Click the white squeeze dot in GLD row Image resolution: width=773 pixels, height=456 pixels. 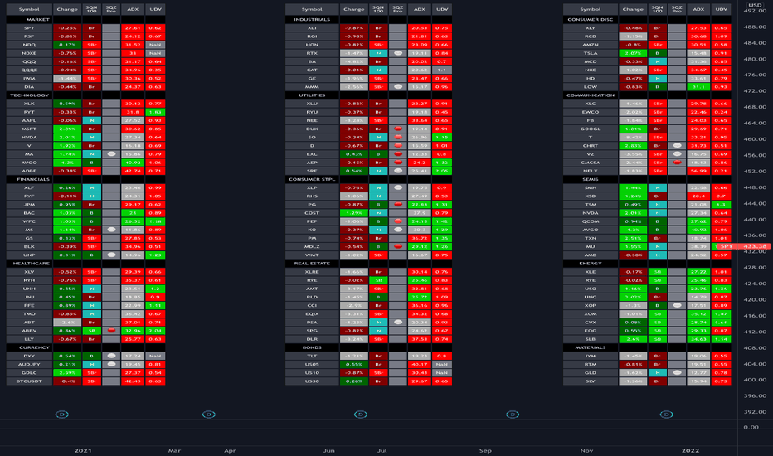[x=677, y=372]
